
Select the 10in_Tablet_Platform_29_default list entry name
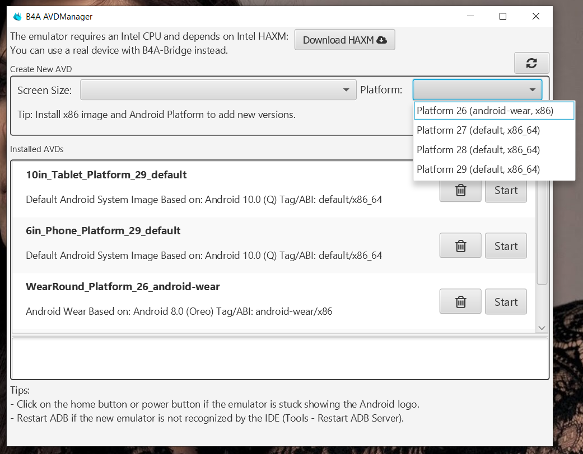pyautogui.click(x=106, y=175)
